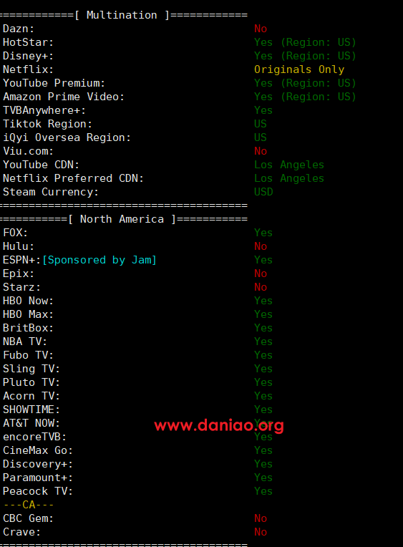Click the ---CA--- subsection divider
Screen dimensions: 403x547
click(x=28, y=505)
